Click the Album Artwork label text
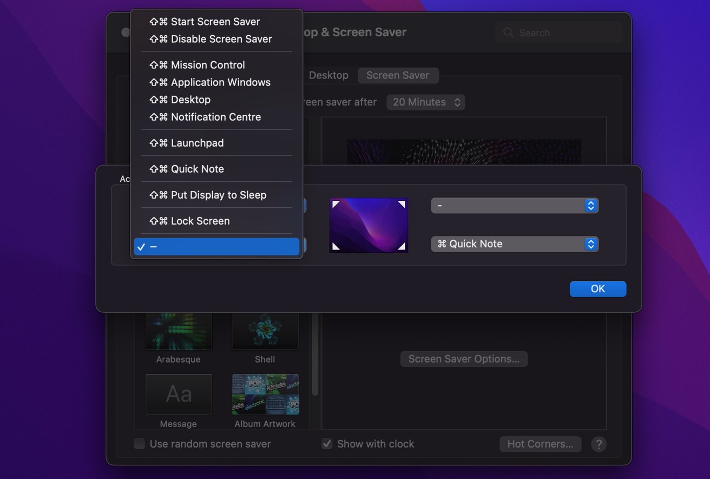 point(265,424)
